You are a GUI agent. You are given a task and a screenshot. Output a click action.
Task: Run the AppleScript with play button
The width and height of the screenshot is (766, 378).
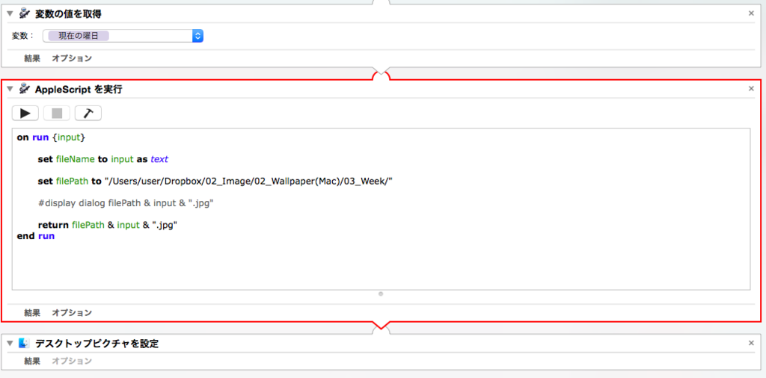point(25,113)
